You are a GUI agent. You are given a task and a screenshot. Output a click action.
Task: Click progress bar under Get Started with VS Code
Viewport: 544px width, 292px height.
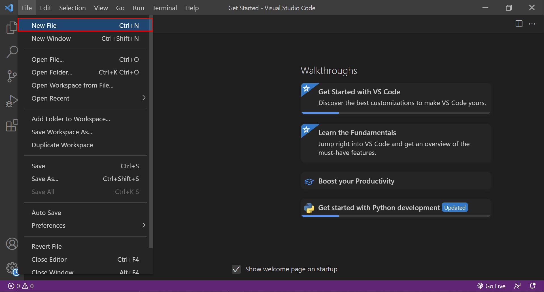396,113
